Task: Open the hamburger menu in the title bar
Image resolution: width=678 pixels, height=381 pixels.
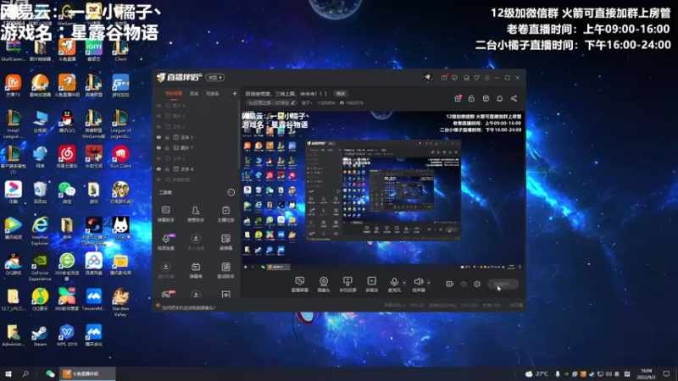Action: tap(486, 78)
